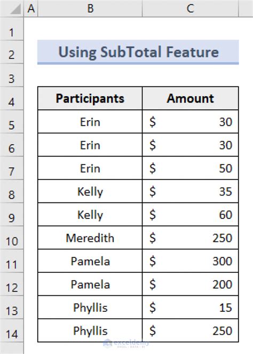This screenshot has height=354, width=253.
Task: Select column A header
Action: click(x=31, y=9)
